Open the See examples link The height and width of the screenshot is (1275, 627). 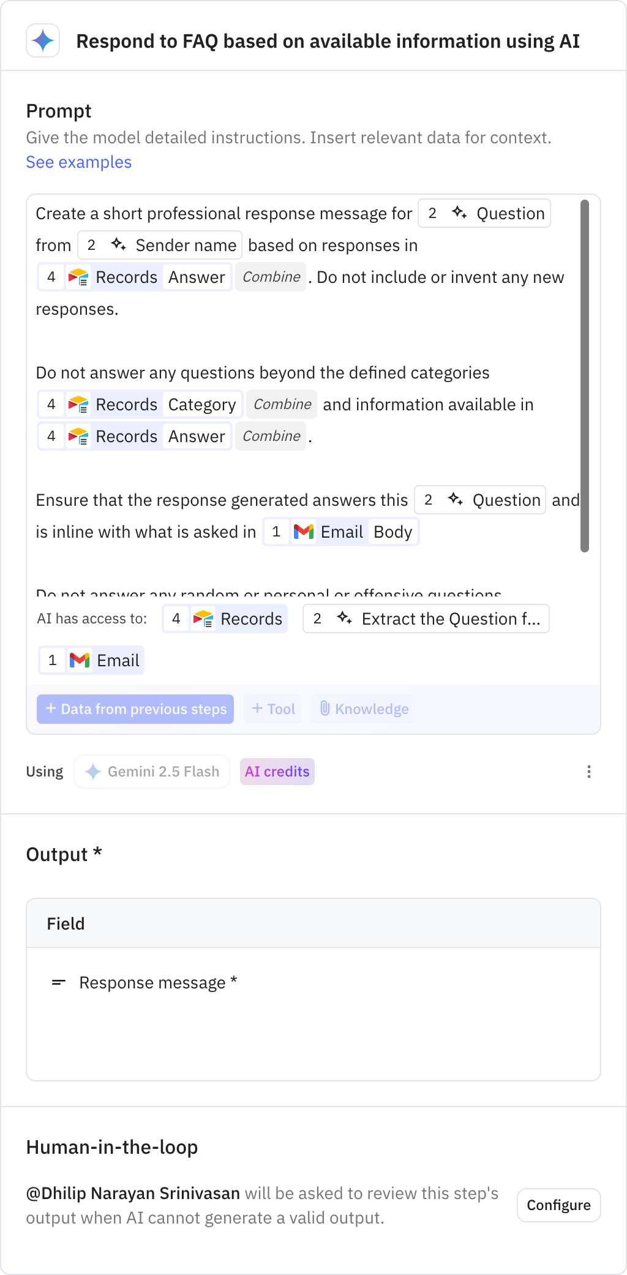point(78,162)
